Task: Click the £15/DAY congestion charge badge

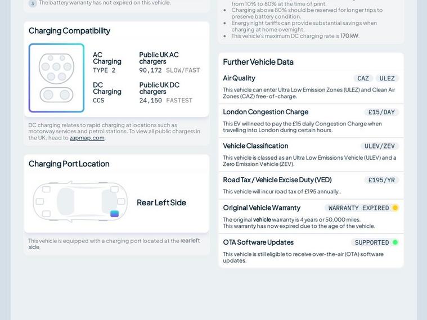Action: click(381, 112)
